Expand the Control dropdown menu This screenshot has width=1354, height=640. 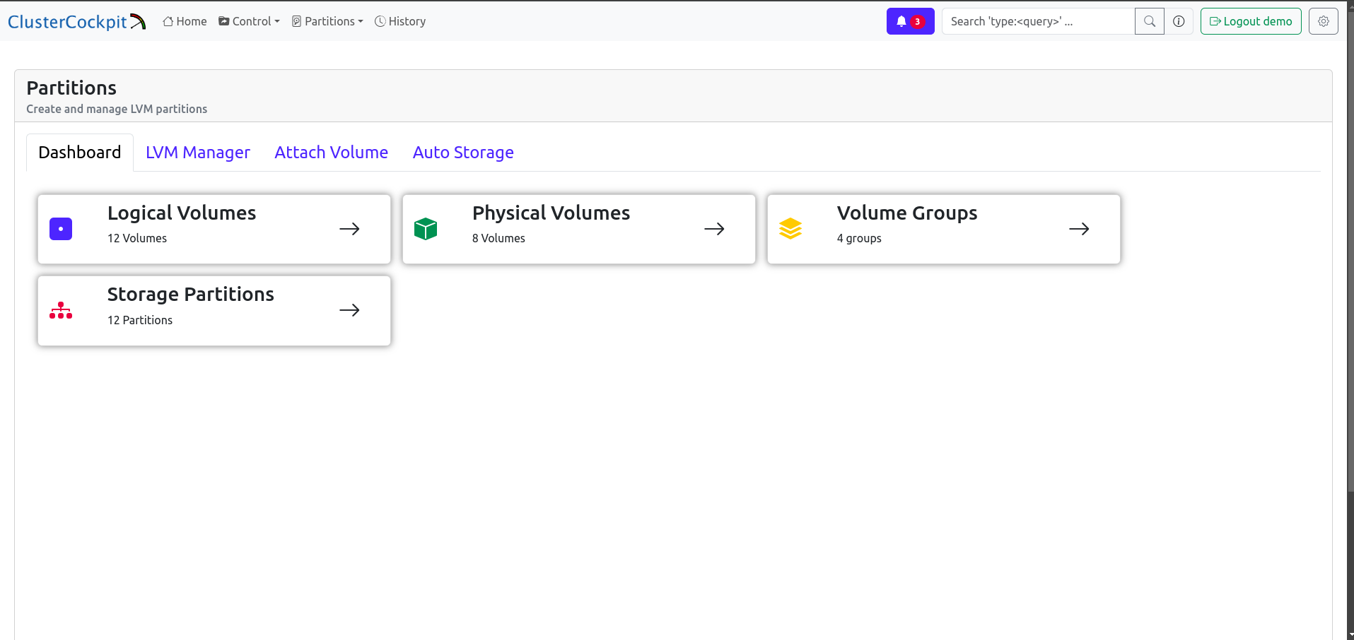[x=249, y=21]
